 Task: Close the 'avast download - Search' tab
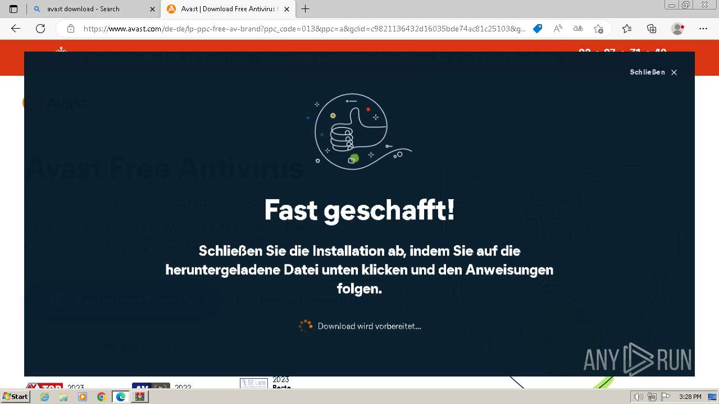152,9
